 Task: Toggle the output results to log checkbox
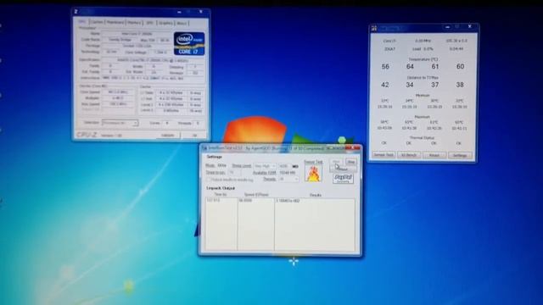tap(209, 180)
